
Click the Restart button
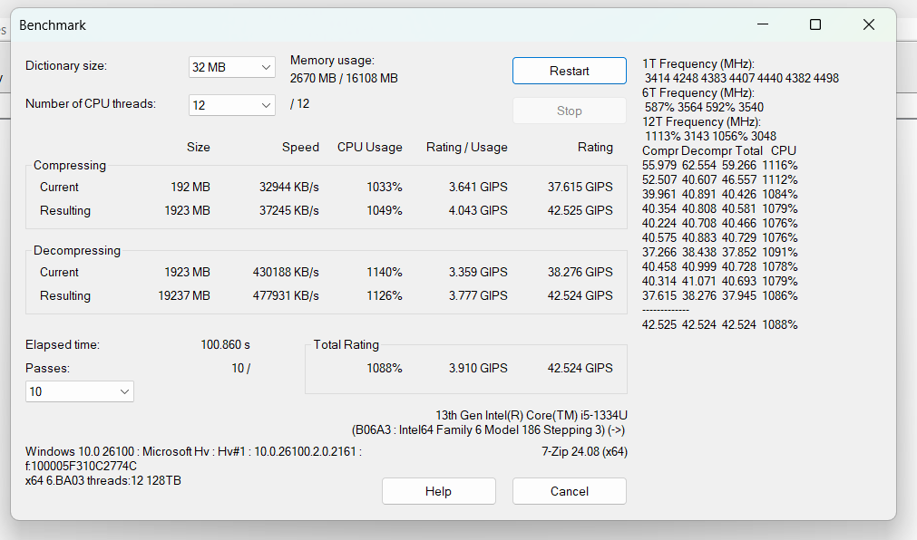tap(569, 71)
